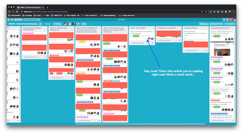The image size is (243, 134).
Task: Open the Digital Marketing bookmark
Action: 108,16
